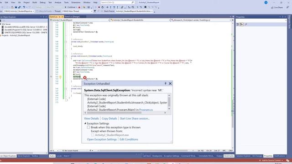Close the Exception Unhandled popup
Screen dimensions: 292x164
point(170,84)
